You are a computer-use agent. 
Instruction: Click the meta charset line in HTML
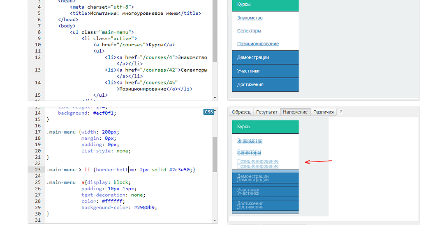pos(102,7)
